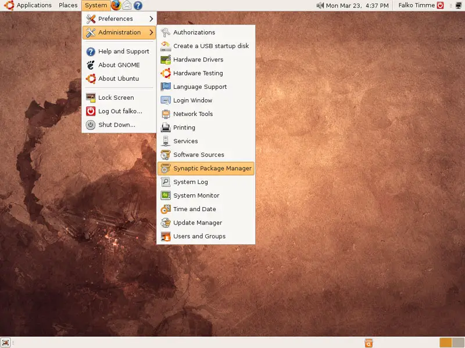465x348 pixels.
Task: Click the Users and Groups icon
Action: 166,236
